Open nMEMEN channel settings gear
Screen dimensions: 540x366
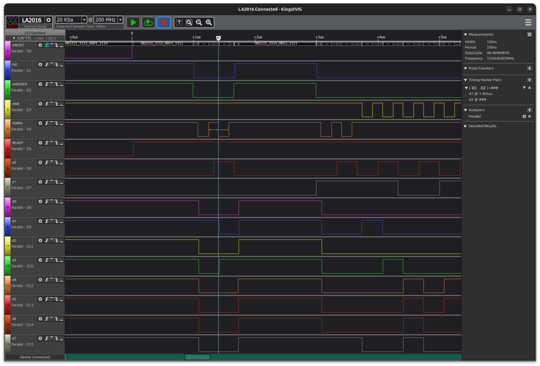click(x=40, y=84)
